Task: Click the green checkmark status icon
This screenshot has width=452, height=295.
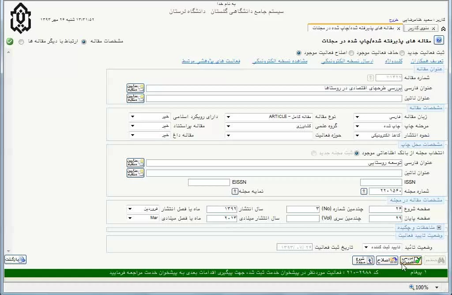Action: coord(10,42)
